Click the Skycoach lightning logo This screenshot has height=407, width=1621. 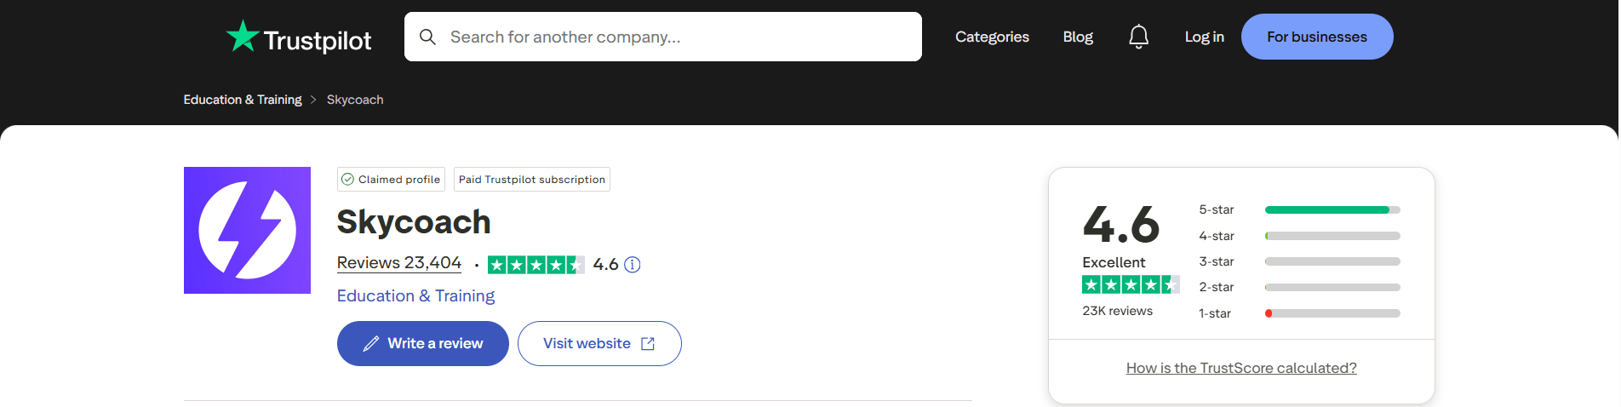point(247,230)
